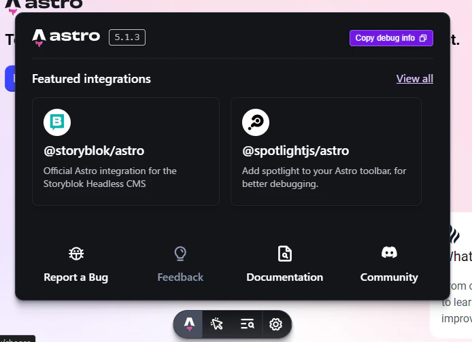Open the @storyblok/astro integration card

pyautogui.click(x=126, y=152)
